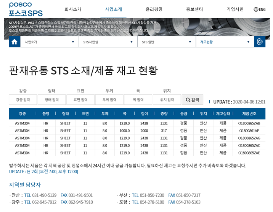Click the POSCO SPS logo
The image size is (273, 212).
click(x=26, y=10)
